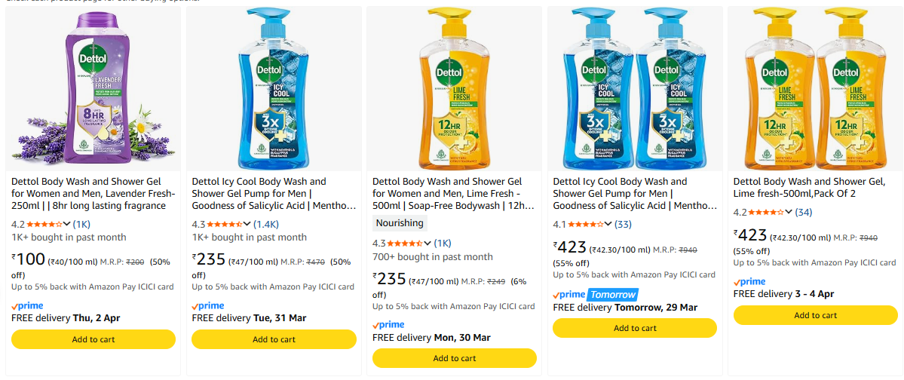904x380 pixels.
Task: Open the Lavender Fresh body wash image
Action: click(x=93, y=89)
